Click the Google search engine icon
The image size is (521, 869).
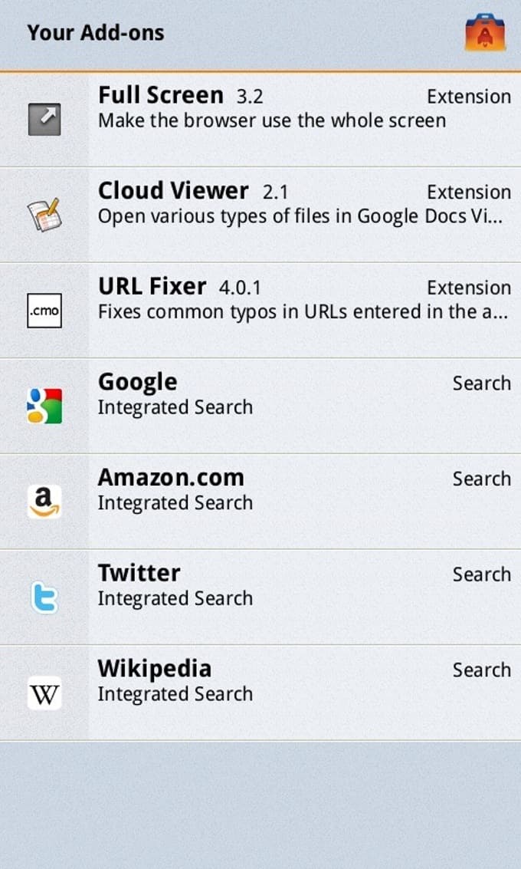click(x=44, y=406)
